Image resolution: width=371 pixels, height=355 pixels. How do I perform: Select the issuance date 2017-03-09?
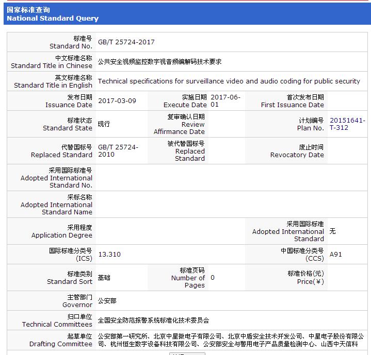point(117,101)
